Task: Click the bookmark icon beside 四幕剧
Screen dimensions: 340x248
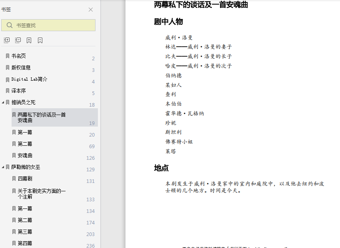Action: tap(14, 179)
